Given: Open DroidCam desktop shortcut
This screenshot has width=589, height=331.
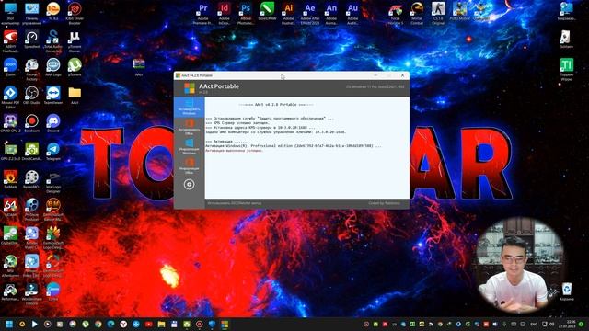Looking at the screenshot, I should click(31, 152).
